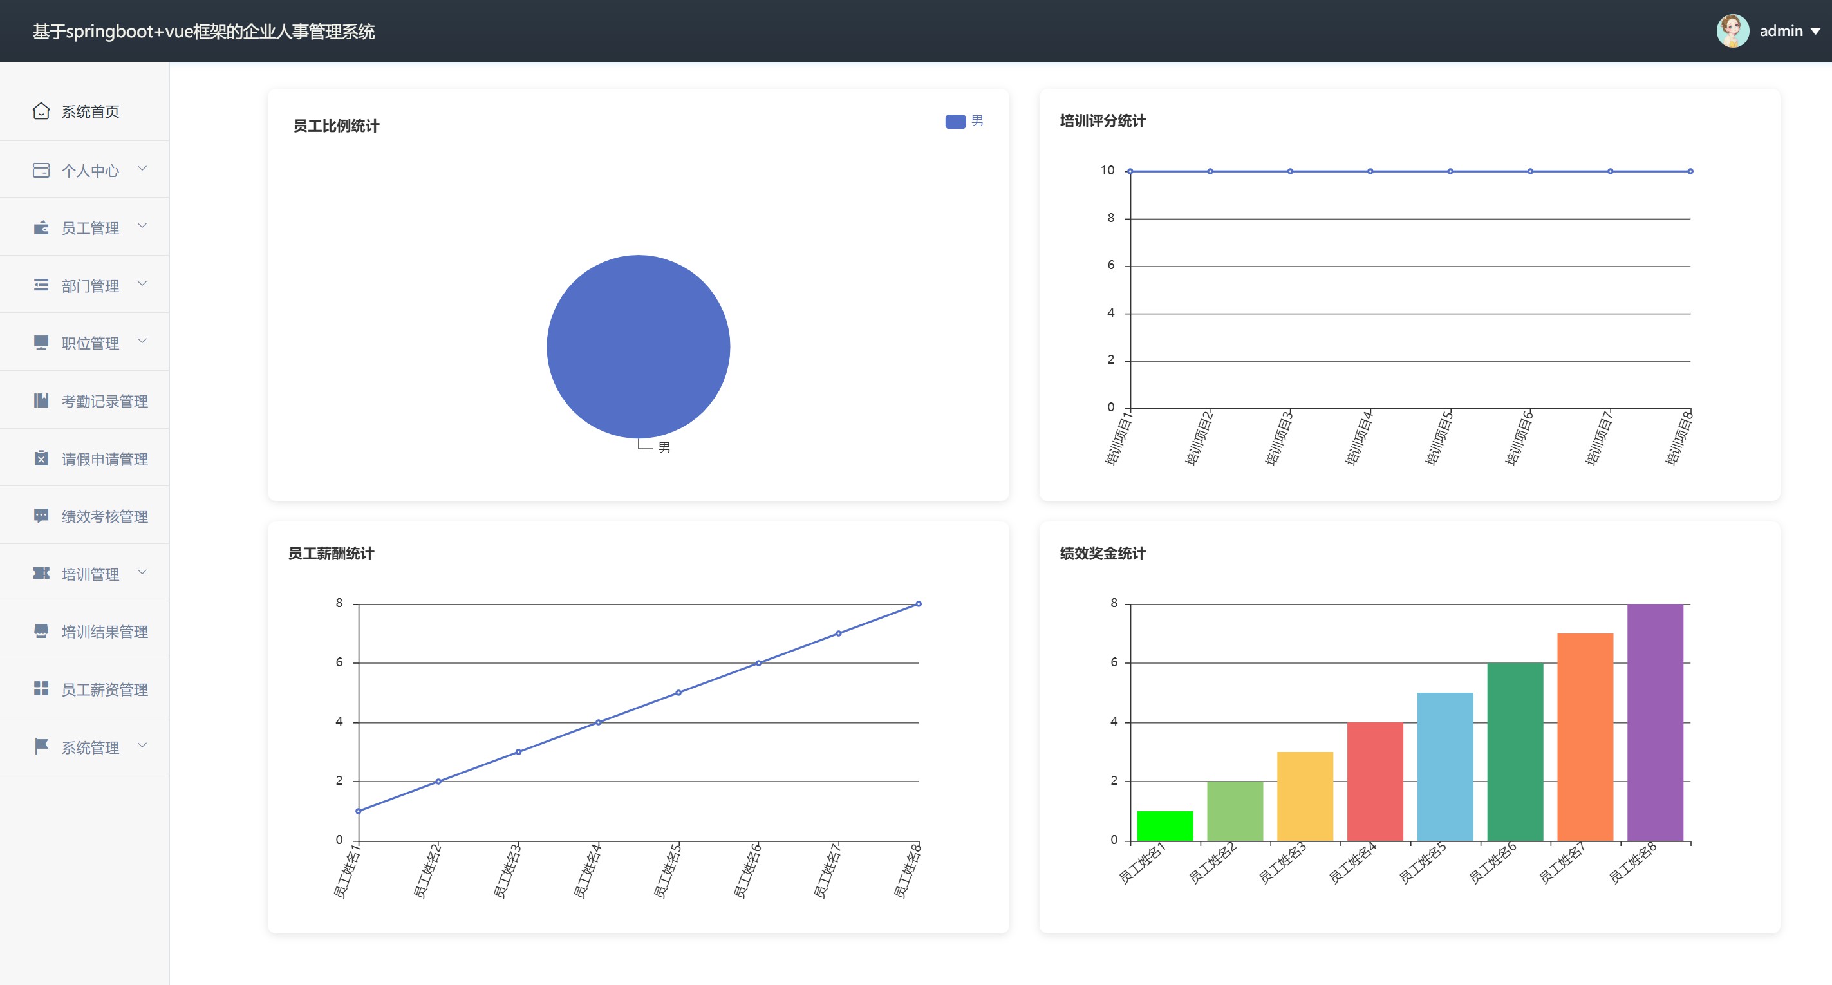This screenshot has height=985, width=1832.
Task: Click the purple 员工姓名8 bar
Action: (1654, 722)
